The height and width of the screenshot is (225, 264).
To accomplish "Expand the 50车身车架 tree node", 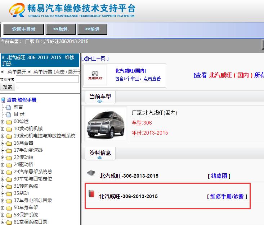I will 3,208.
